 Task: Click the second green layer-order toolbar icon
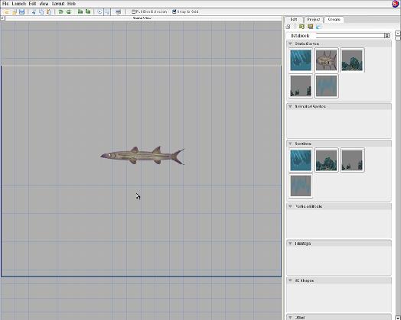[88, 12]
